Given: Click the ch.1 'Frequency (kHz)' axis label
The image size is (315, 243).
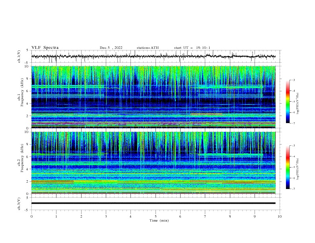Looking at the screenshot, I should (x=22, y=93).
